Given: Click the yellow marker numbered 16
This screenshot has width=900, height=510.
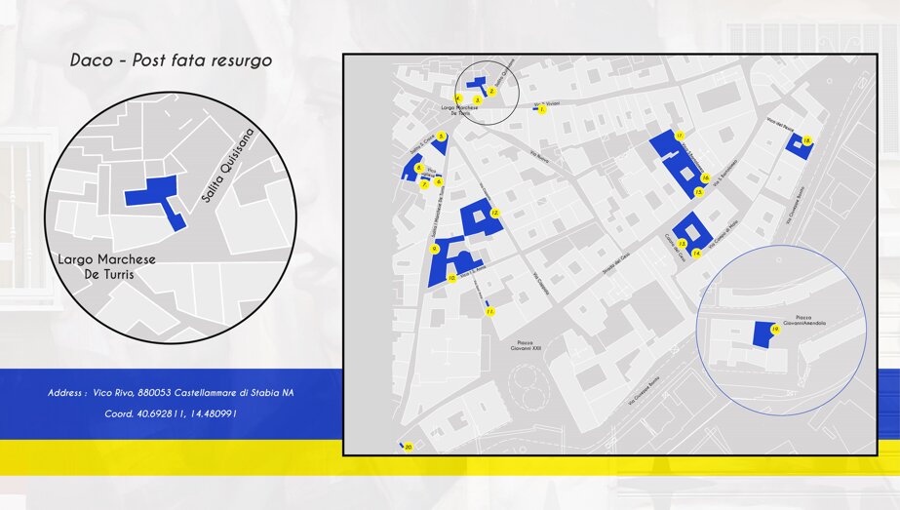Looking at the screenshot, I should [x=705, y=178].
